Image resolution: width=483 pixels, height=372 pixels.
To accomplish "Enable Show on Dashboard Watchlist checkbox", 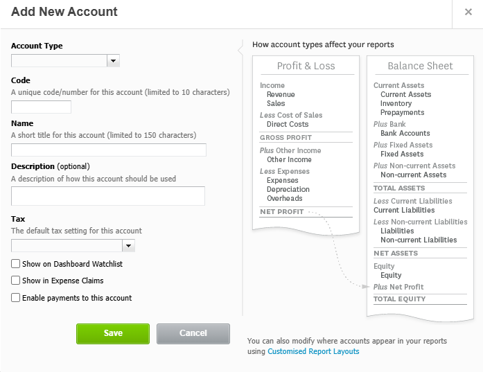I will pyautogui.click(x=16, y=264).
